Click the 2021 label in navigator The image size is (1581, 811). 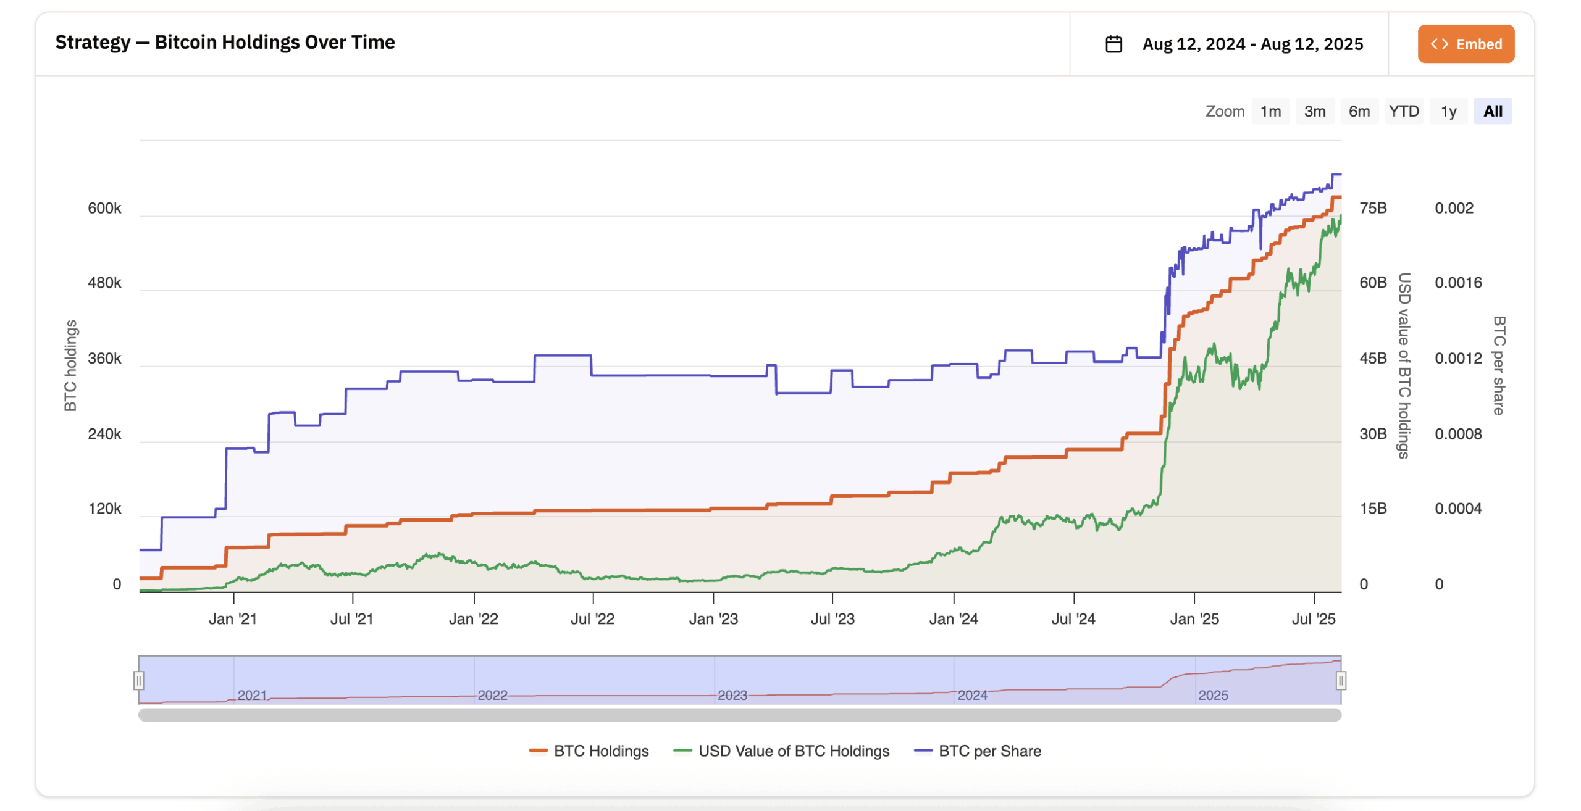252,696
